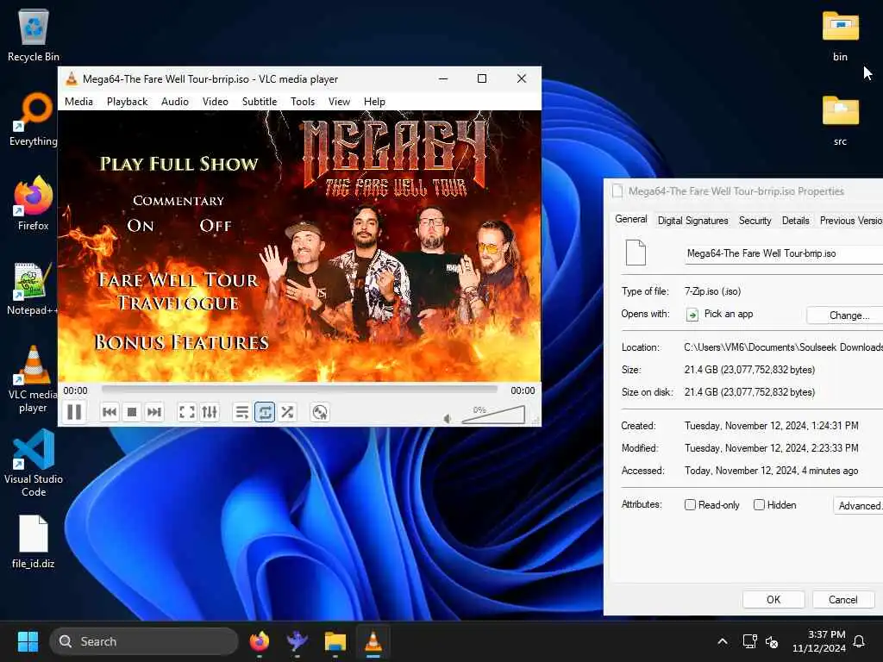Open the Windows Start menu
Viewport: 883px width, 662px height.
tap(28, 641)
